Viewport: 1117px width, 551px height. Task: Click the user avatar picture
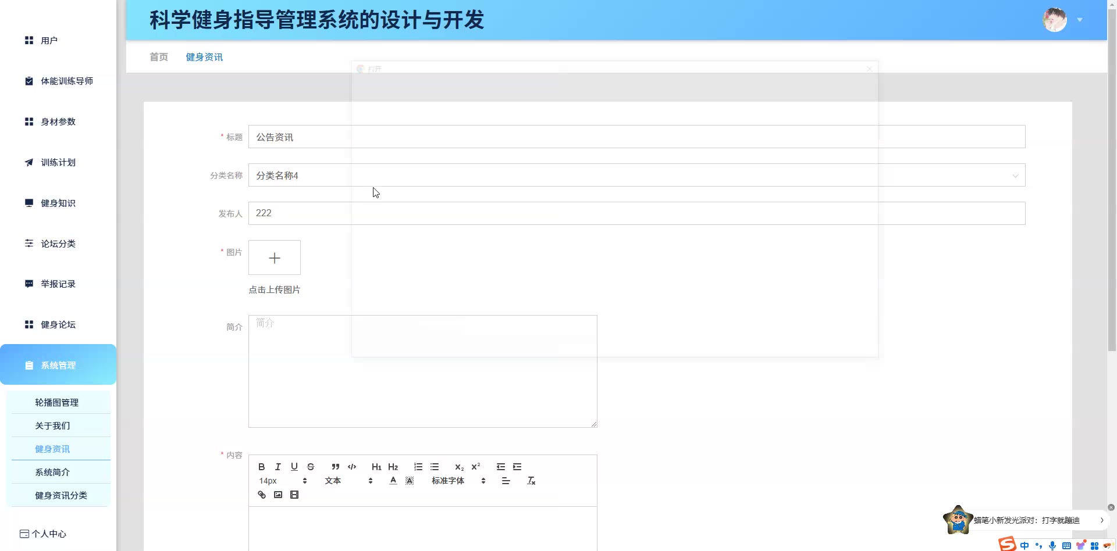coord(1055,20)
